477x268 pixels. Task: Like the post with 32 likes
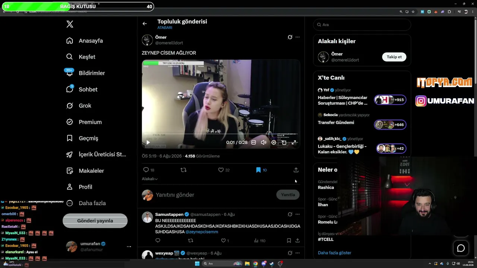224,170
